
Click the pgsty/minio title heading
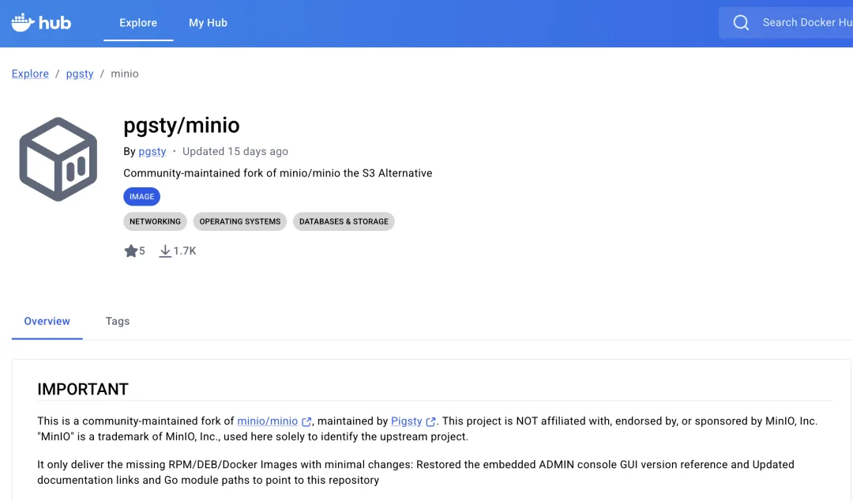(x=182, y=125)
